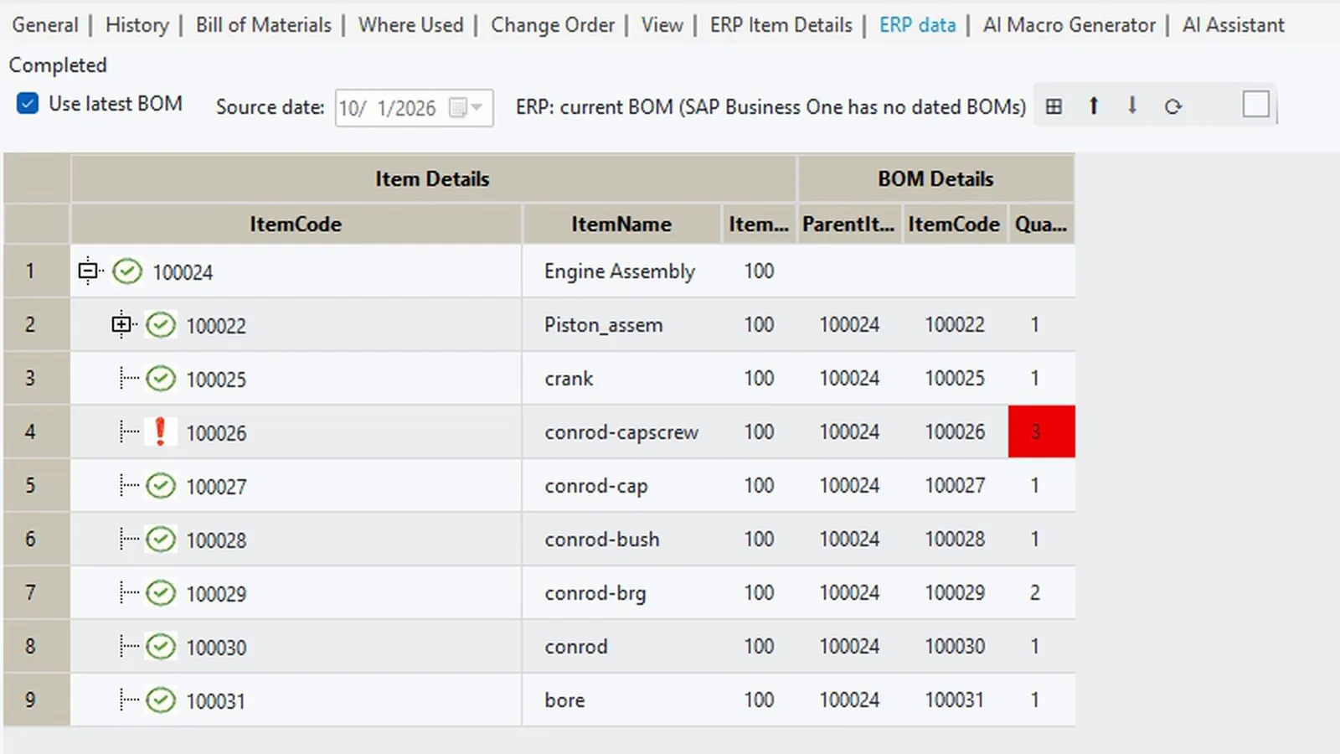The image size is (1340, 754).
Task: Click the red exclamation icon for 100026
Action: coord(161,432)
